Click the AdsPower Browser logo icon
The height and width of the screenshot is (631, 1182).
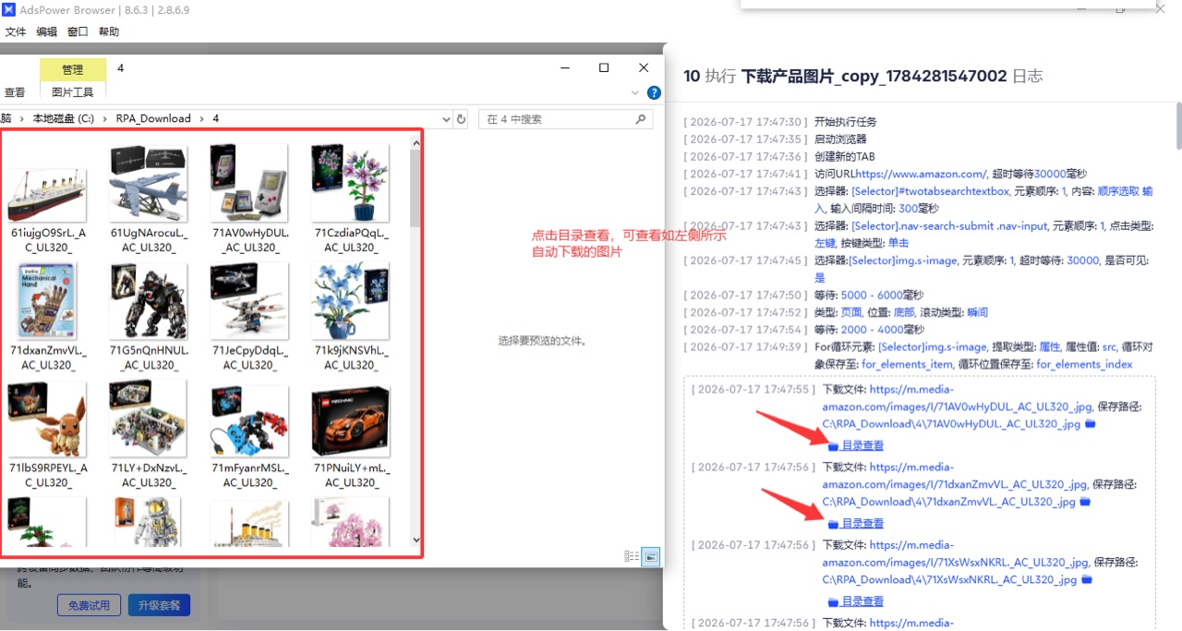tap(8, 10)
